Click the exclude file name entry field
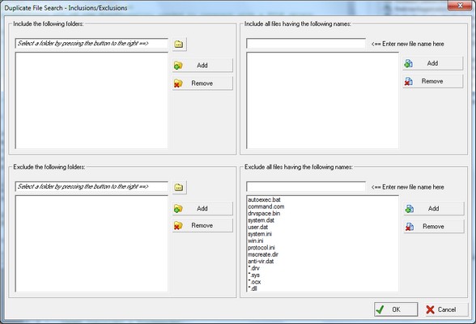Viewport: 476px width, 324px height. (x=306, y=186)
